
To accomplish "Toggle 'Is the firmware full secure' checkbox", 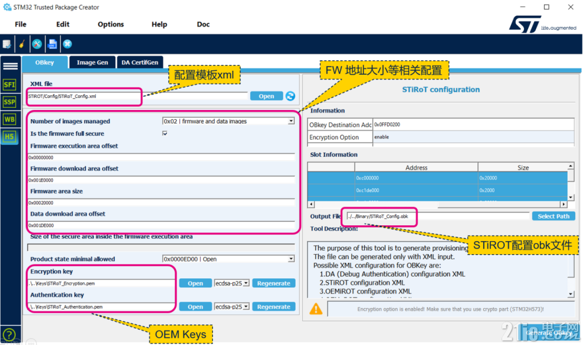I will tap(165, 133).
